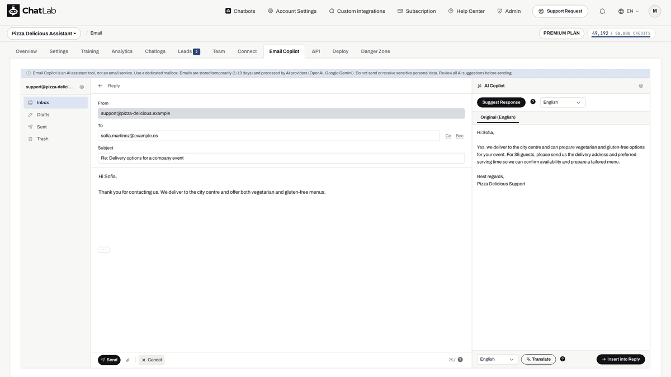The height and width of the screenshot is (377, 671).
Task: Switch to the Overview tab
Action: point(26,51)
